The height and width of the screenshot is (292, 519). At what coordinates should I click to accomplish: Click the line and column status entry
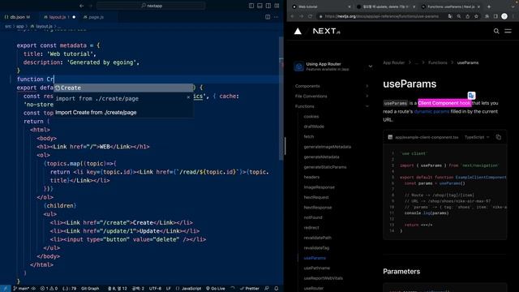(x=117, y=289)
